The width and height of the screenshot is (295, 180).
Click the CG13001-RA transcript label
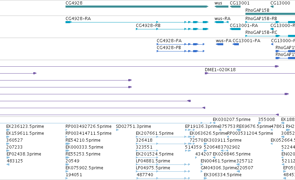pos(244,26)
